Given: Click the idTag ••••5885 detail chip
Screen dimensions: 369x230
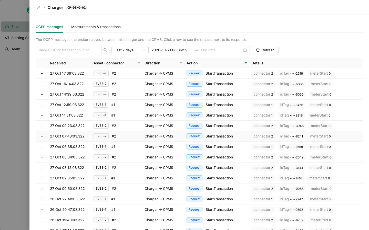Looking at the screenshot, I should [x=292, y=84].
